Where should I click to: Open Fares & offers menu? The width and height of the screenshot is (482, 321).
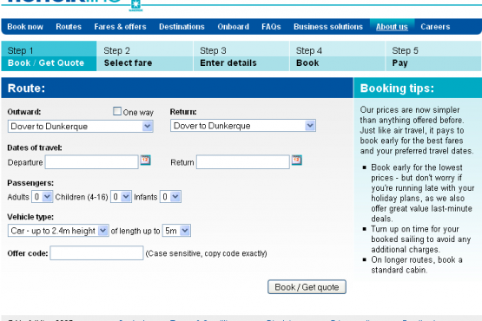[x=120, y=27]
